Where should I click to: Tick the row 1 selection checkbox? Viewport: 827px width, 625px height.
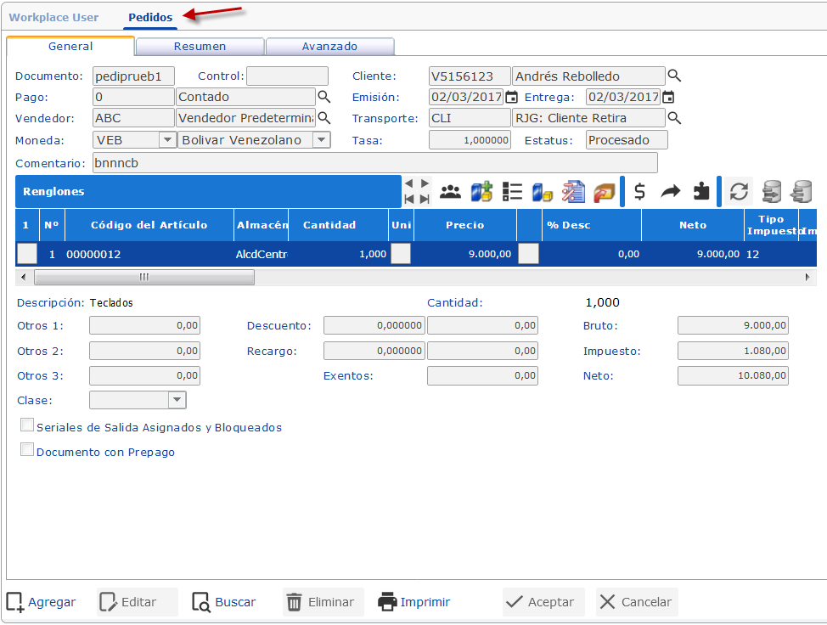27,253
